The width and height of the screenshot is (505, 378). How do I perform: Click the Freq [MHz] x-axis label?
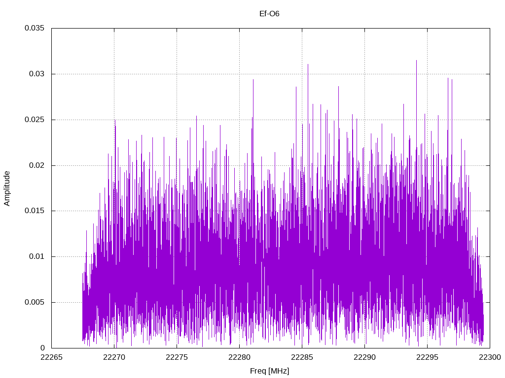click(x=270, y=371)
